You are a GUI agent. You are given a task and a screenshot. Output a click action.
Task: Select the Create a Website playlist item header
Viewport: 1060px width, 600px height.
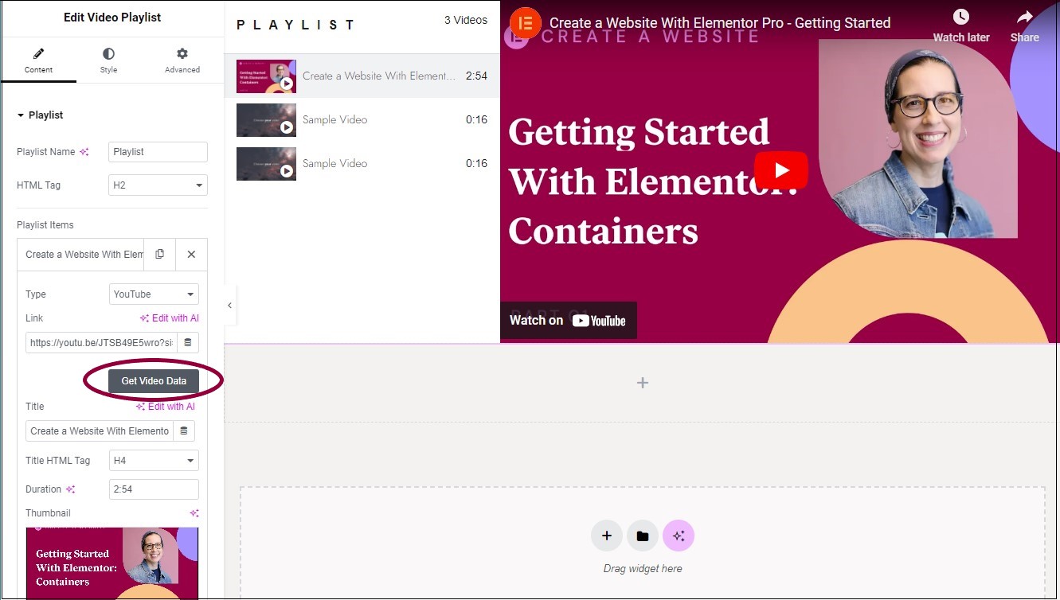point(80,255)
